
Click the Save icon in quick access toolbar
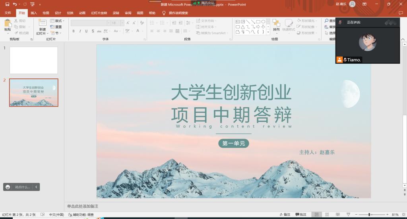pyautogui.click(x=7, y=4)
